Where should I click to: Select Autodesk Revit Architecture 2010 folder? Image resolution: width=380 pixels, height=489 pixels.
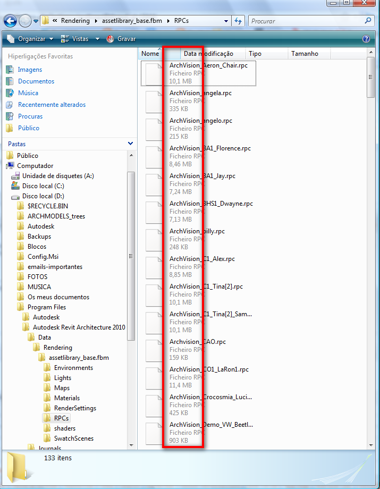(79, 327)
